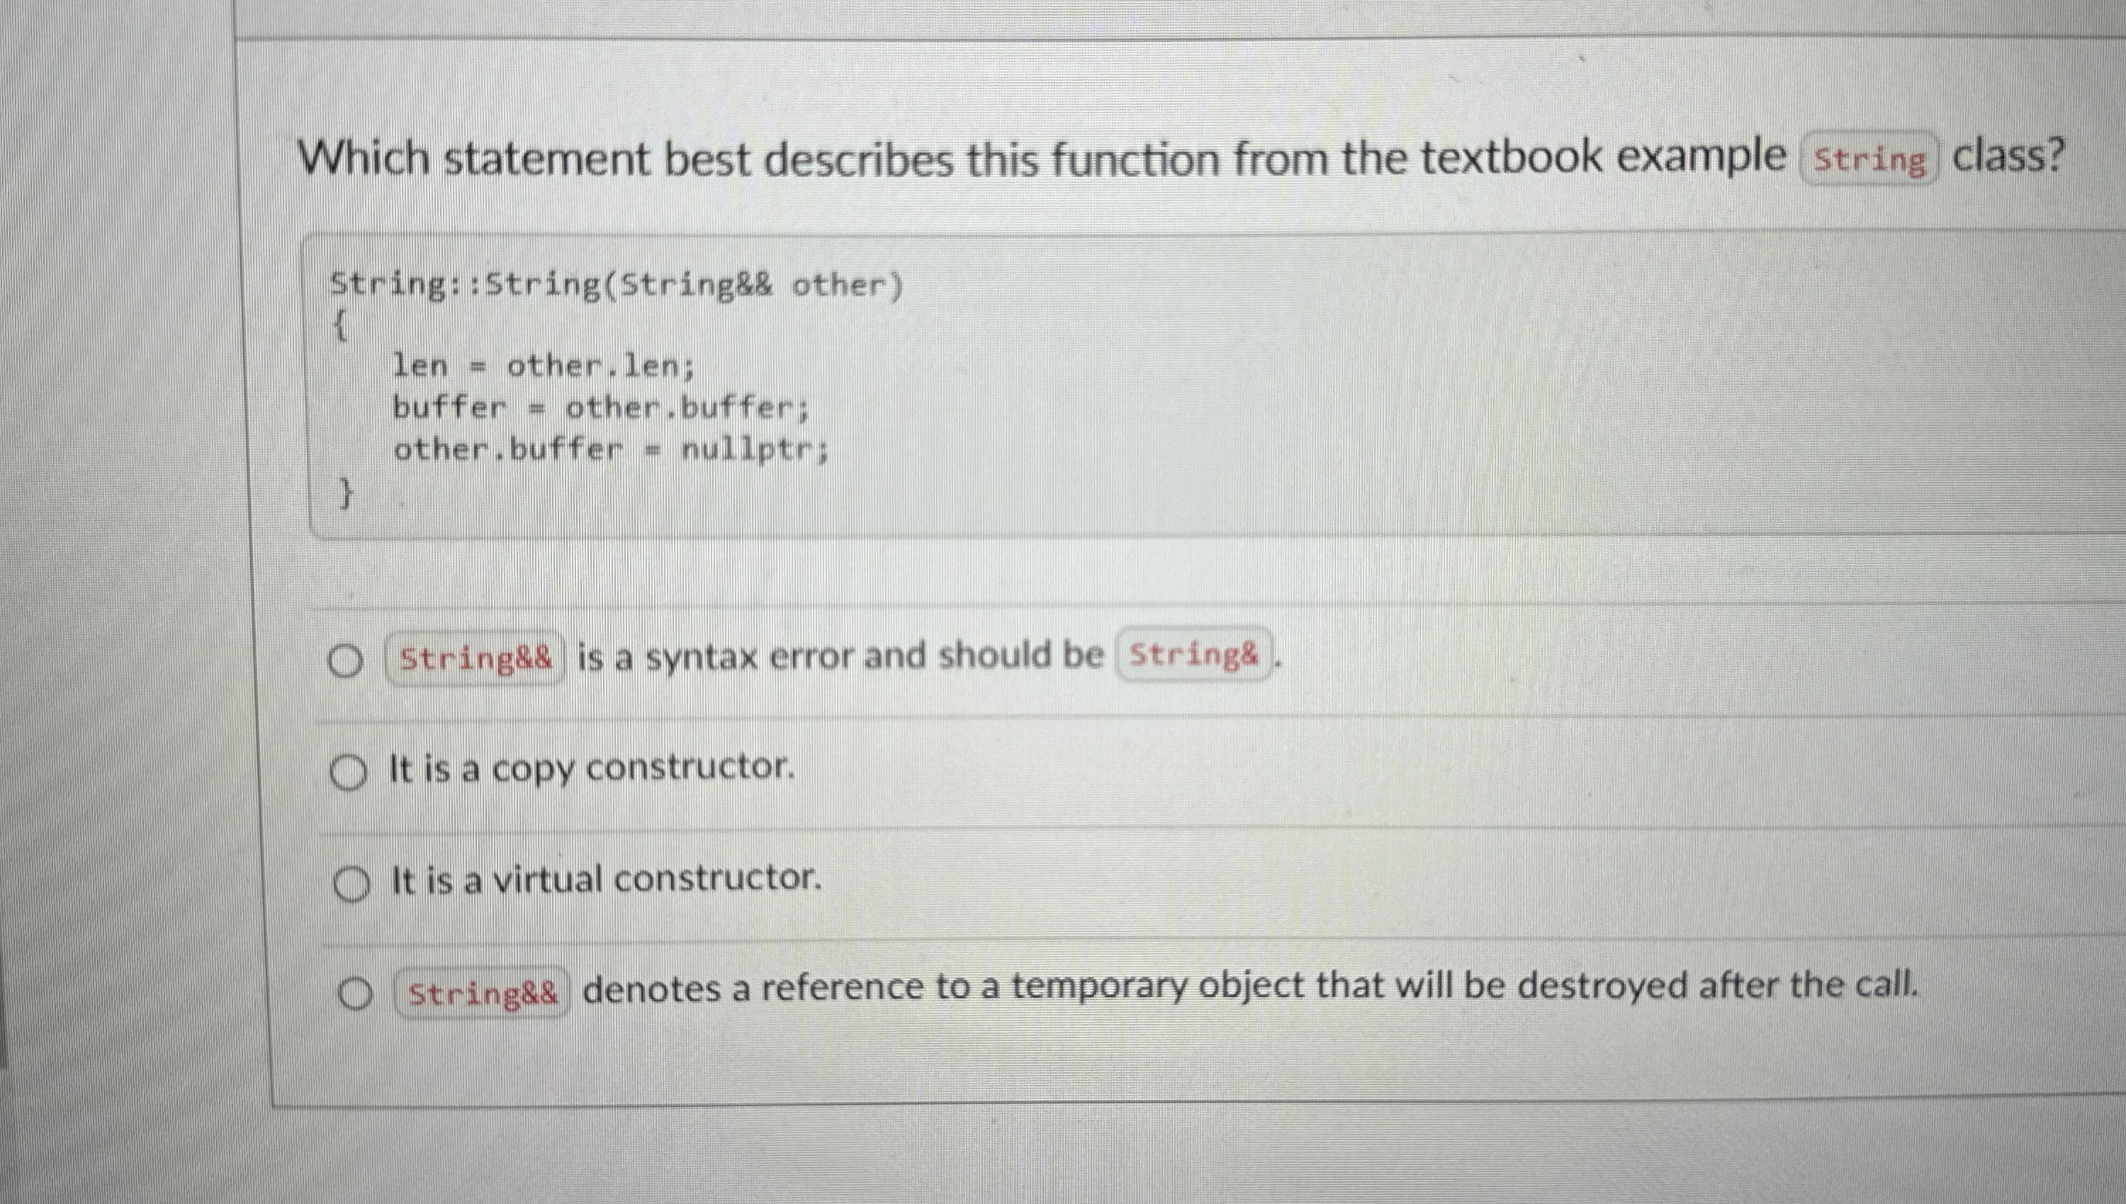The width and height of the screenshot is (2126, 1204).
Task: Click the closing brace in the code block
Action: coord(346,494)
